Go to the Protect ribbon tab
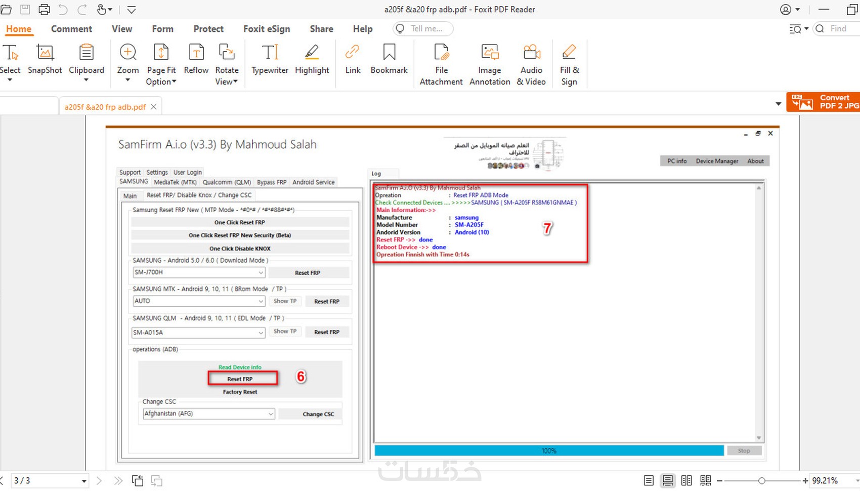Screen dimensions: 860x491 pos(208,29)
